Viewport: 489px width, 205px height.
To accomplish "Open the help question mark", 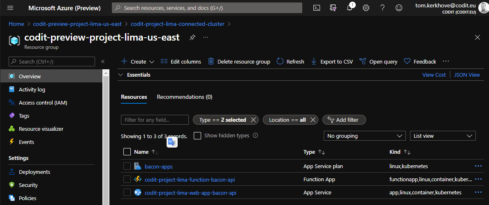I will pos(382,8).
